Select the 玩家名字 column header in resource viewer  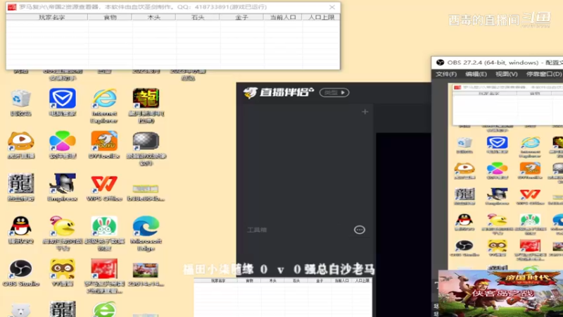click(47, 17)
